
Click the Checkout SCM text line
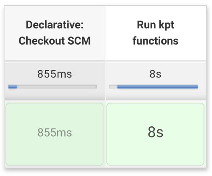tap(55, 41)
